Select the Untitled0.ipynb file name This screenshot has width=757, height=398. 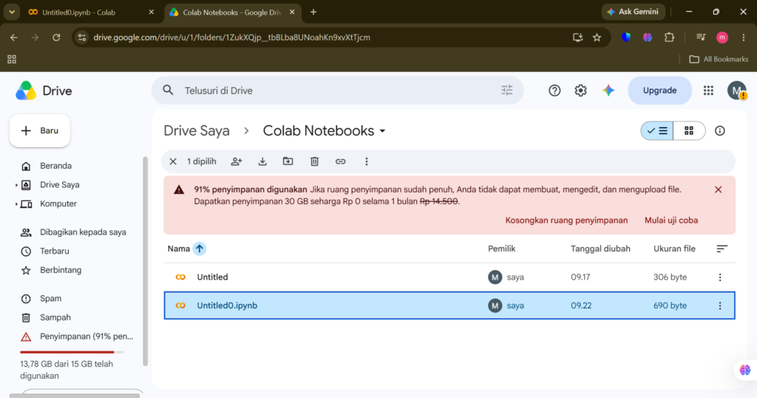click(x=227, y=306)
